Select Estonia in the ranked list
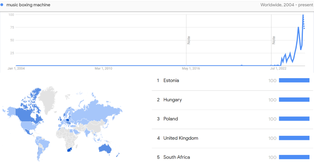Image resolution: width=314 pixels, height=164 pixels. (x=171, y=81)
